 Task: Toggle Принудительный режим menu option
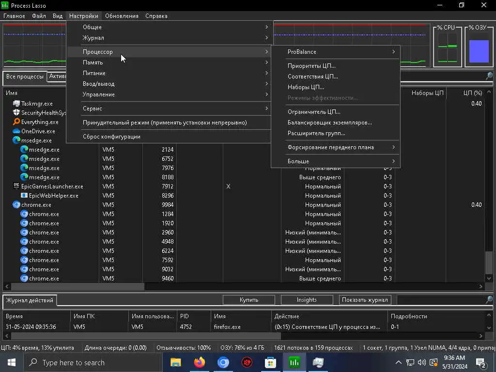pos(169,123)
